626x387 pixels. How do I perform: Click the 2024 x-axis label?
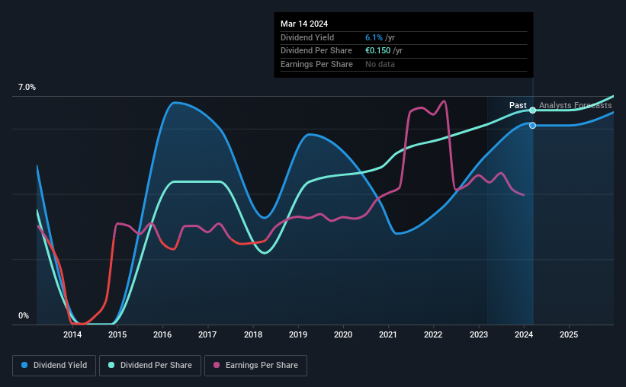524,334
